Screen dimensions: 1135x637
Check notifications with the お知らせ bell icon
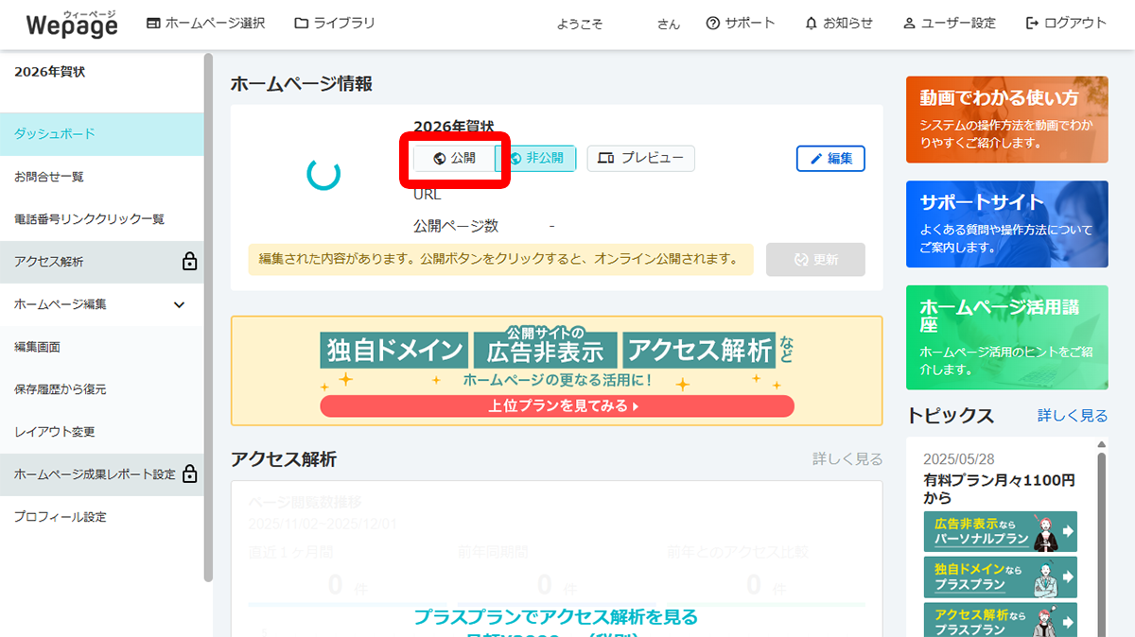tap(811, 23)
